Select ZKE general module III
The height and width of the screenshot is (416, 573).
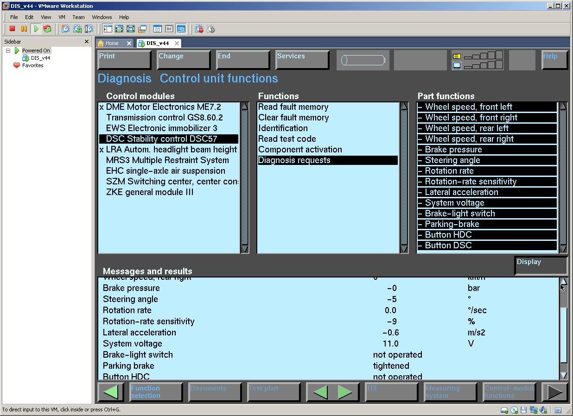pos(169,192)
